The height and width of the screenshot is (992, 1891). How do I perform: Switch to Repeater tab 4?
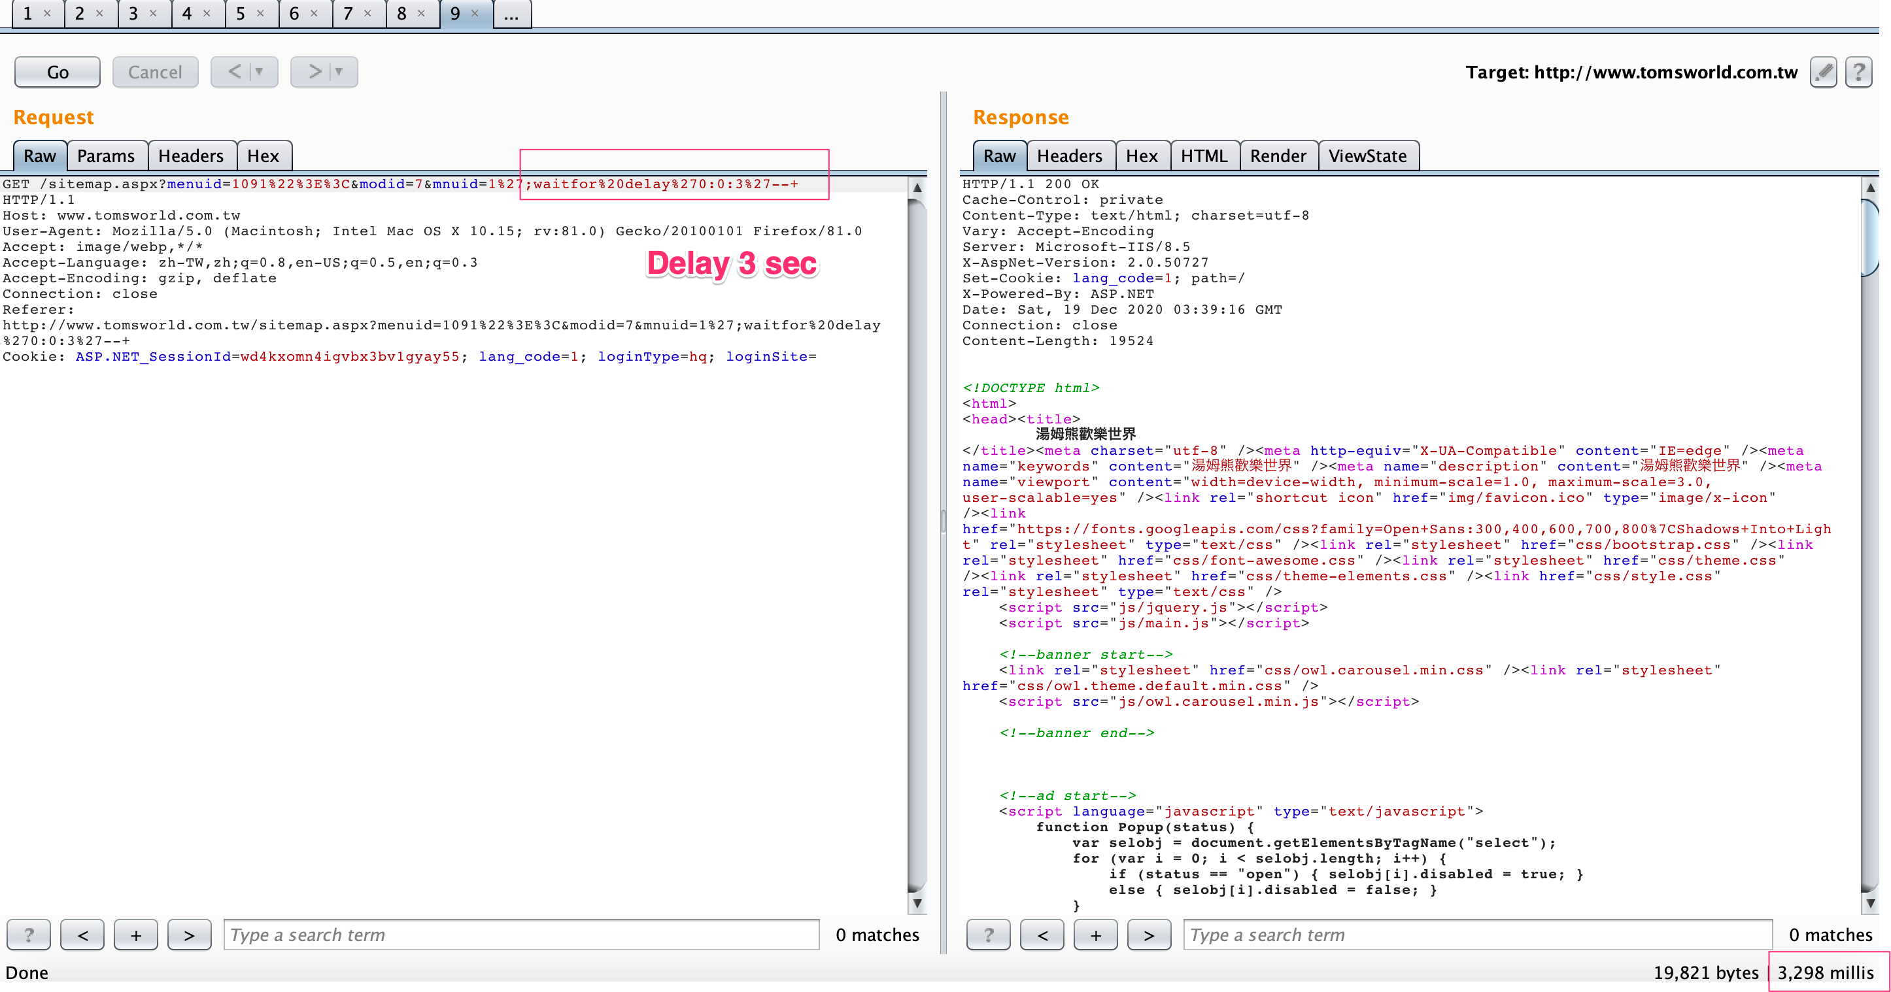point(186,13)
